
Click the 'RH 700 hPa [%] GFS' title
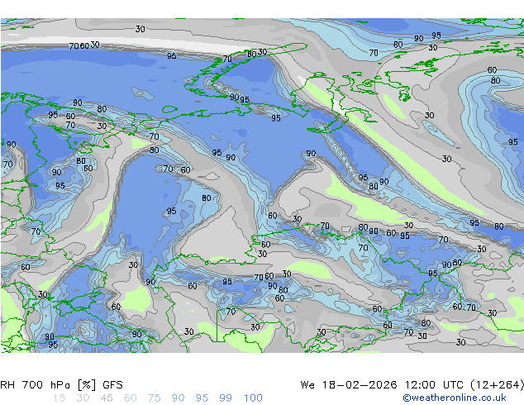(x=61, y=385)
